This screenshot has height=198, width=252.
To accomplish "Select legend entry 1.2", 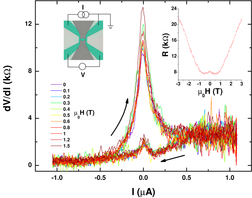I will pos(60,140).
